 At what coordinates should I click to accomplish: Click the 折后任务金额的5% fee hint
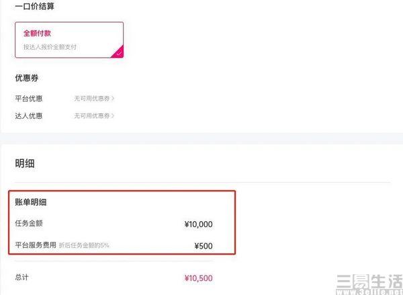(x=84, y=246)
